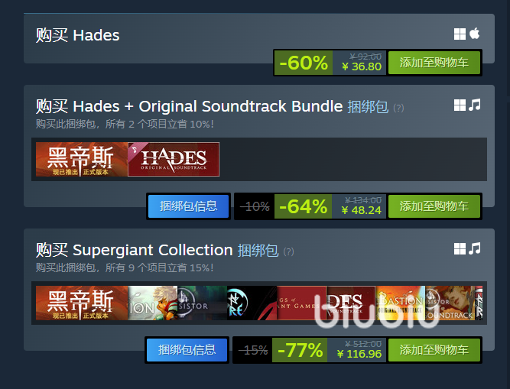The image size is (510, 389).
Task: Add Hades at ¥36.80 to the cart
Action: click(x=434, y=63)
